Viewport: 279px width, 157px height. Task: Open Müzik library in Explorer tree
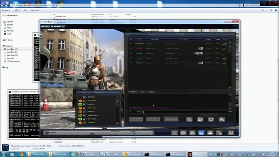(8, 28)
